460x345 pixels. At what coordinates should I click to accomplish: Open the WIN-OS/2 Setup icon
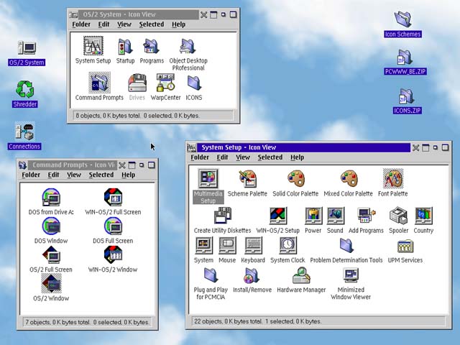click(278, 216)
